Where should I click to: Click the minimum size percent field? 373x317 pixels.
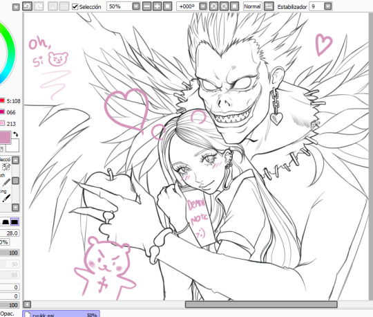(4, 242)
